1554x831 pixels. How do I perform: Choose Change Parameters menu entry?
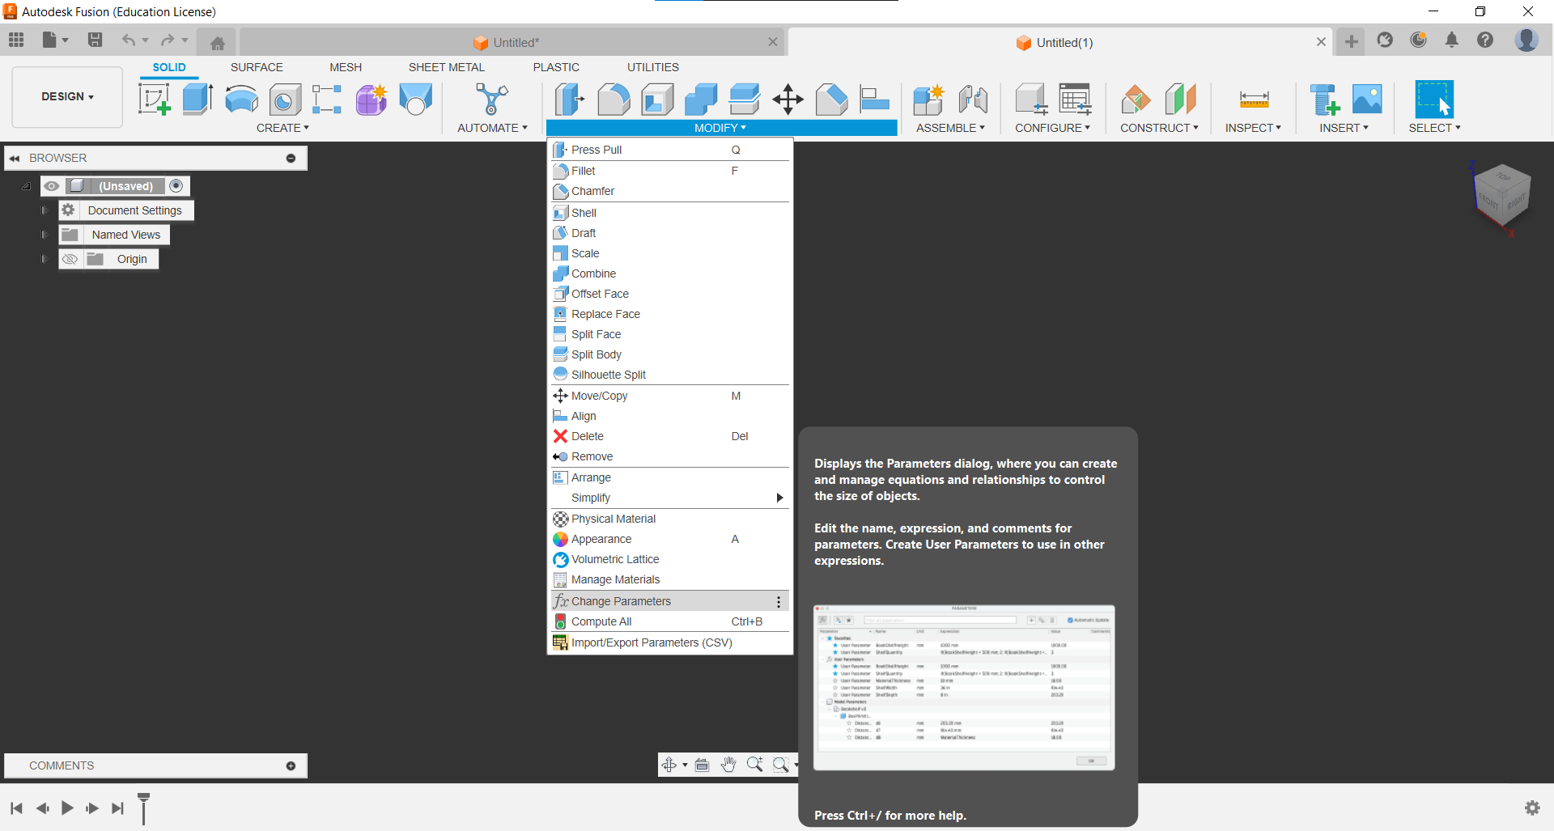pyautogui.click(x=669, y=601)
